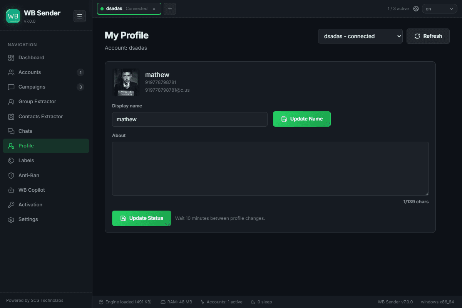Viewport: 462px width, 308px height.
Task: Open the Dashboard menu item
Action: (x=46, y=58)
